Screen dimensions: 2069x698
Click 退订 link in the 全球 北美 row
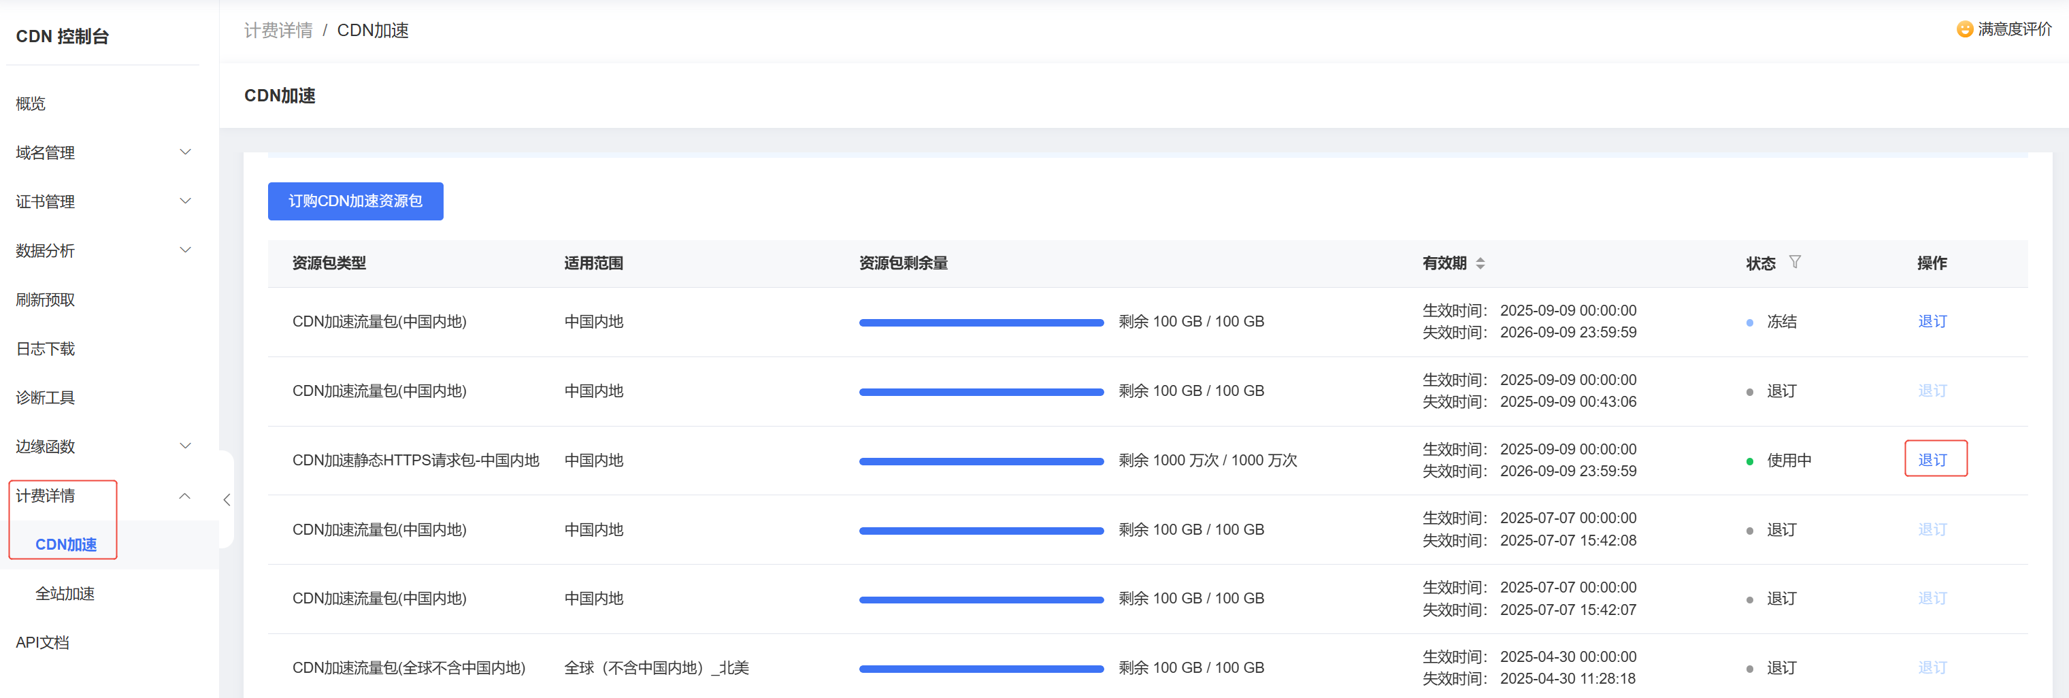(1932, 667)
